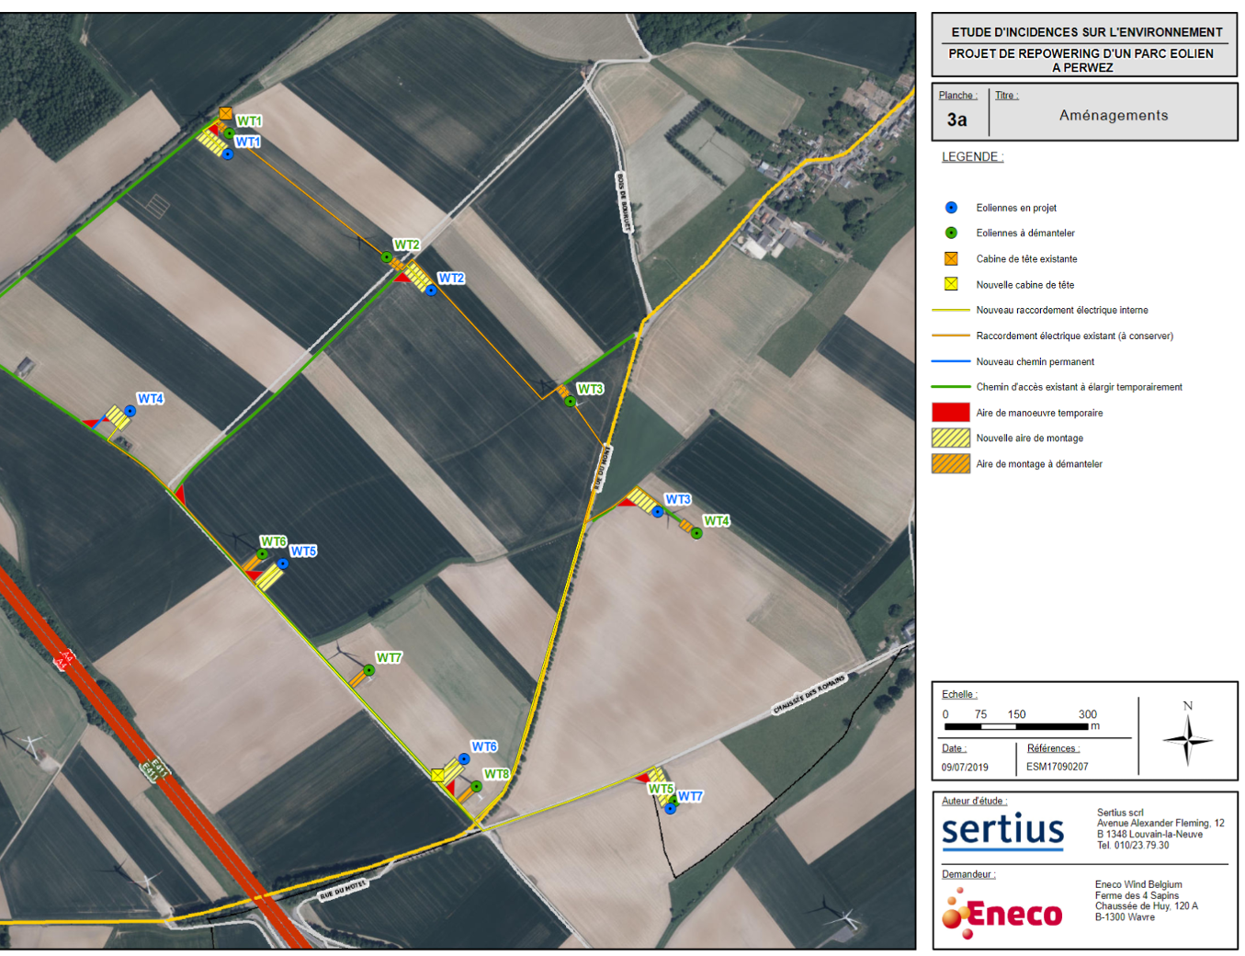Click the 'Aménagements' title text
The width and height of the screenshot is (1245, 956).
coord(1113,116)
